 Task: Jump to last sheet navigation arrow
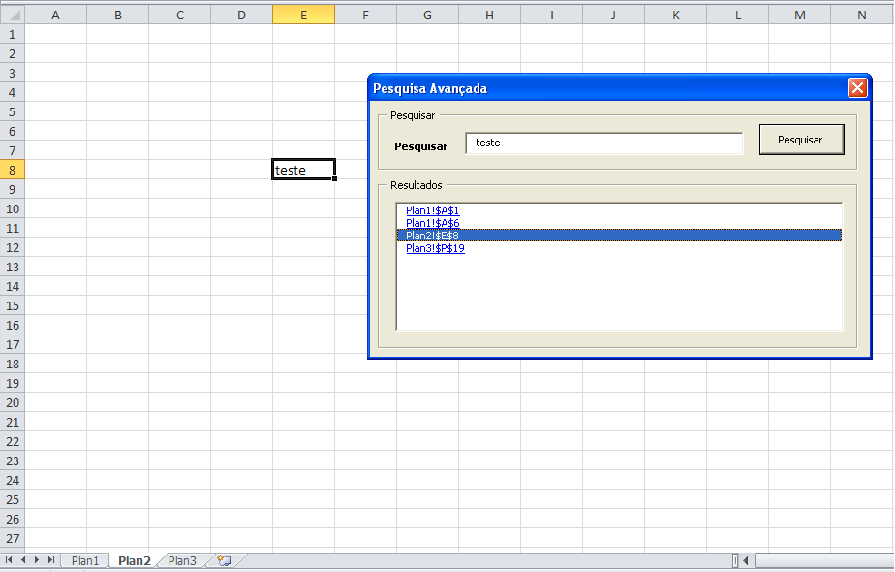click(x=50, y=560)
